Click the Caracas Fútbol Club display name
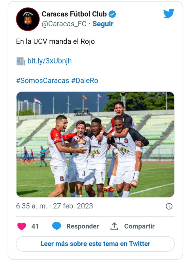This screenshot has width=189, height=260. tap(74, 14)
